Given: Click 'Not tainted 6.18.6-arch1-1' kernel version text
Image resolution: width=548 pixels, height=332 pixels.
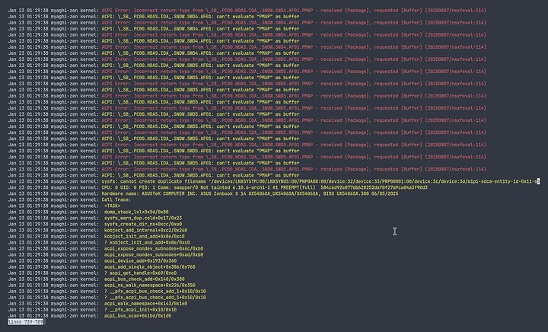Looking at the screenshot, I should pyautogui.click(x=235, y=187).
